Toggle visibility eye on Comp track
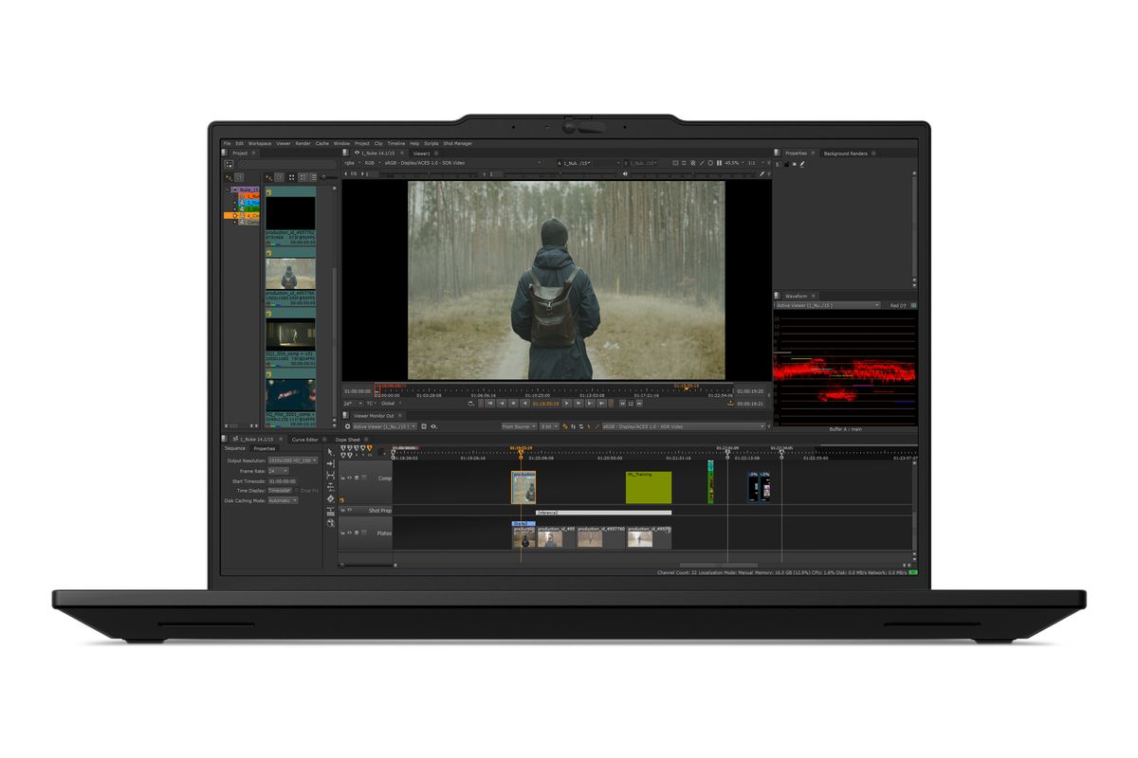1138x758 pixels. point(349,478)
